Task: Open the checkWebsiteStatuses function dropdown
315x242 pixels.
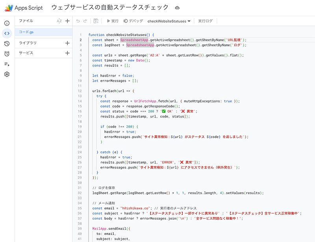Action: tap(169, 21)
